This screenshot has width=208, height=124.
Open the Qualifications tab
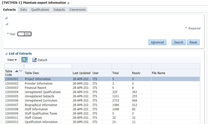point(40,9)
